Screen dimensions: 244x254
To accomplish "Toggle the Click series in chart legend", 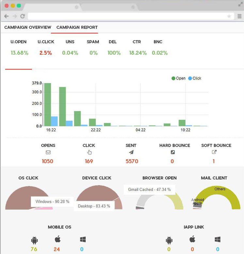I will pyautogui.click(x=195, y=78).
